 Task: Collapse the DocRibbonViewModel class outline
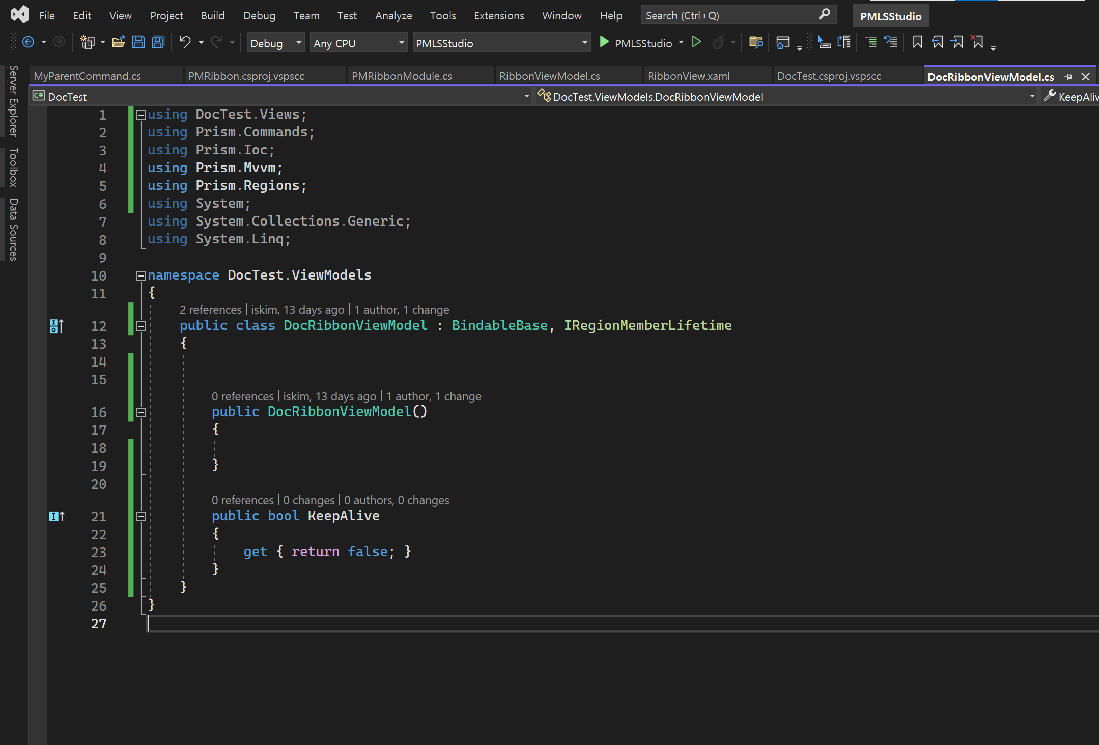(141, 326)
